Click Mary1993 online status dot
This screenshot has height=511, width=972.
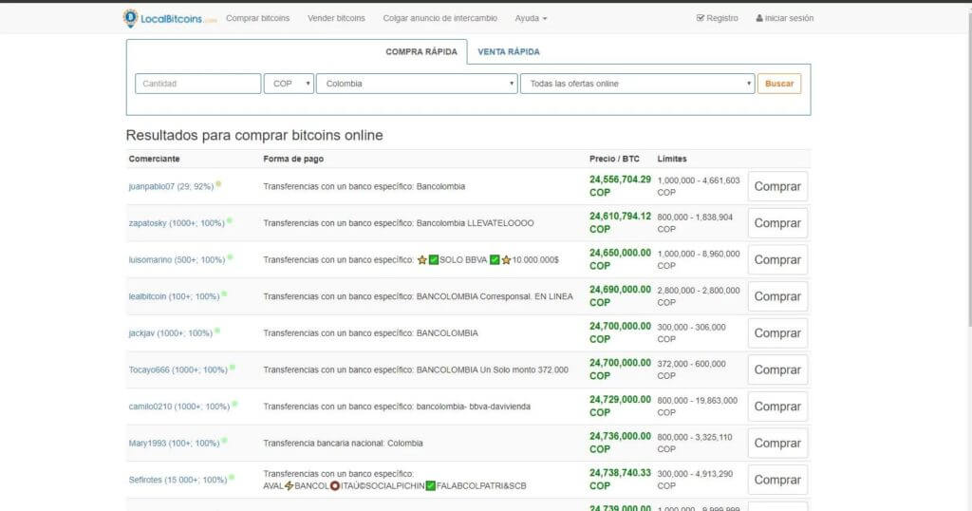(224, 441)
